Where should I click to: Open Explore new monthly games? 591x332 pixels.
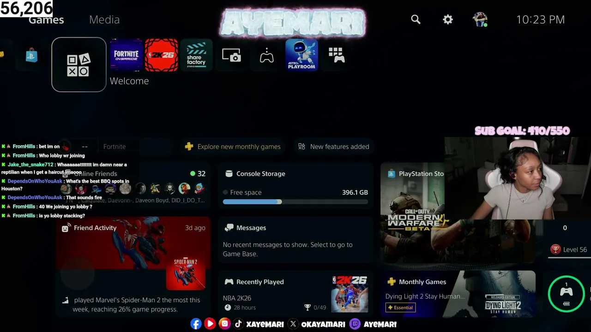click(x=232, y=146)
